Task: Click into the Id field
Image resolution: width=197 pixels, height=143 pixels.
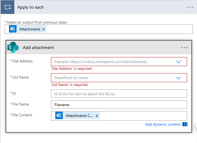Action: pos(119,94)
